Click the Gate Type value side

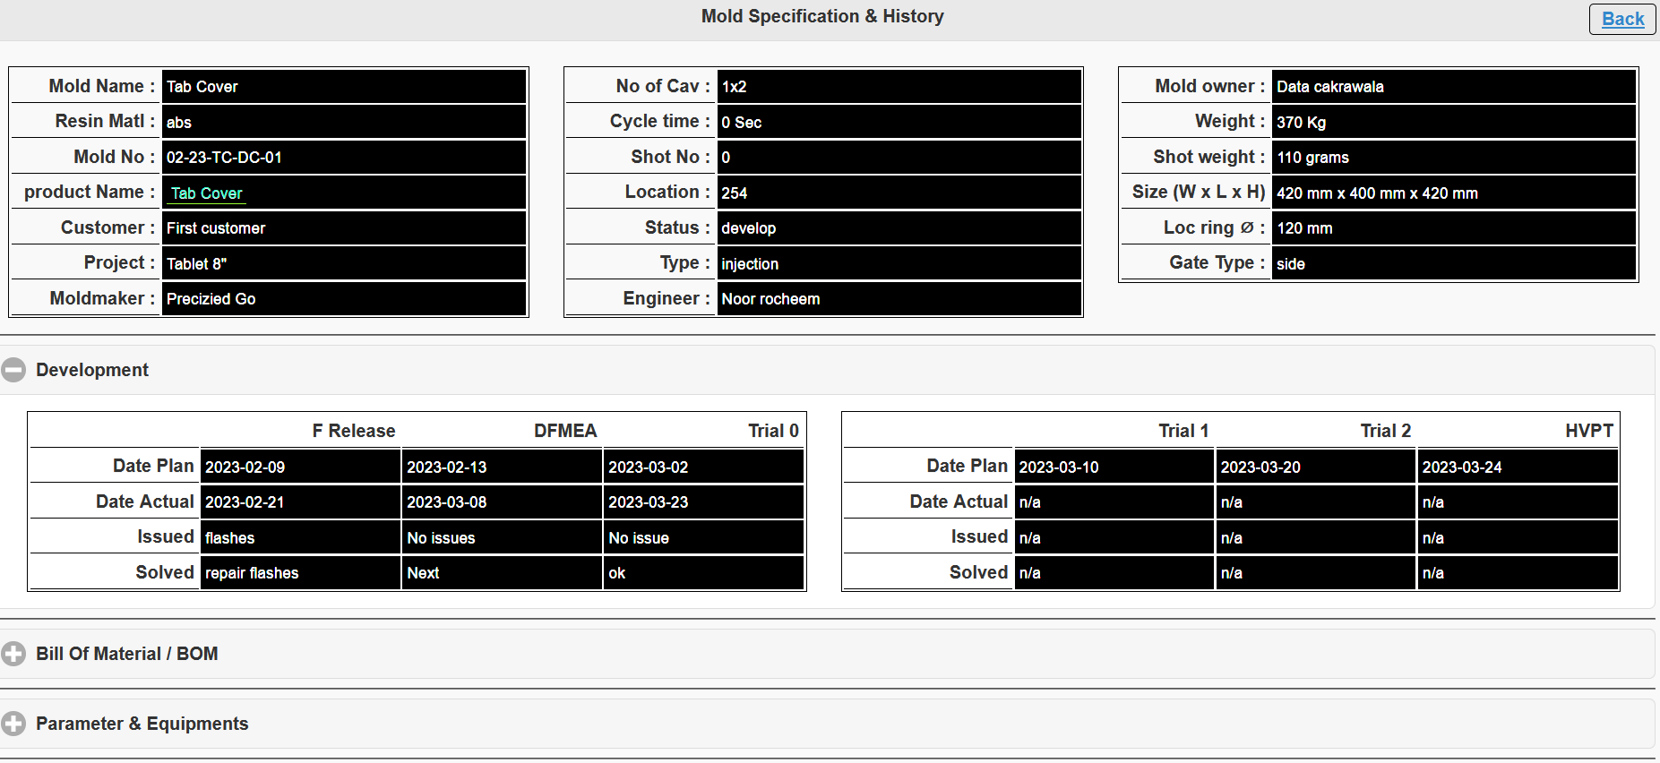coord(1291,264)
